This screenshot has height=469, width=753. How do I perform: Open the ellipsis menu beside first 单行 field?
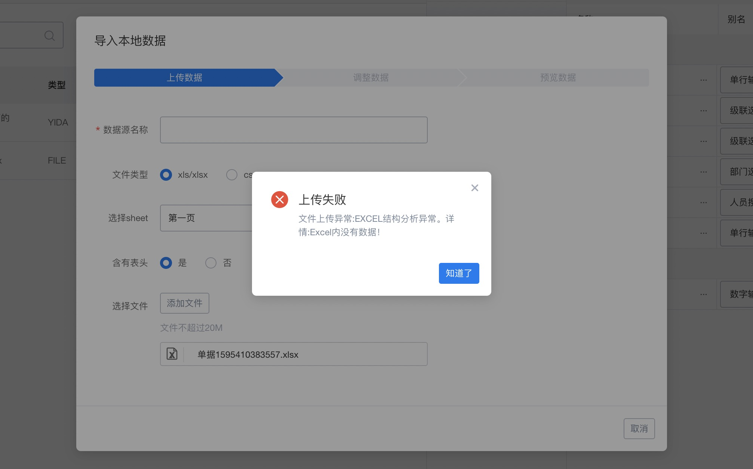[703, 80]
